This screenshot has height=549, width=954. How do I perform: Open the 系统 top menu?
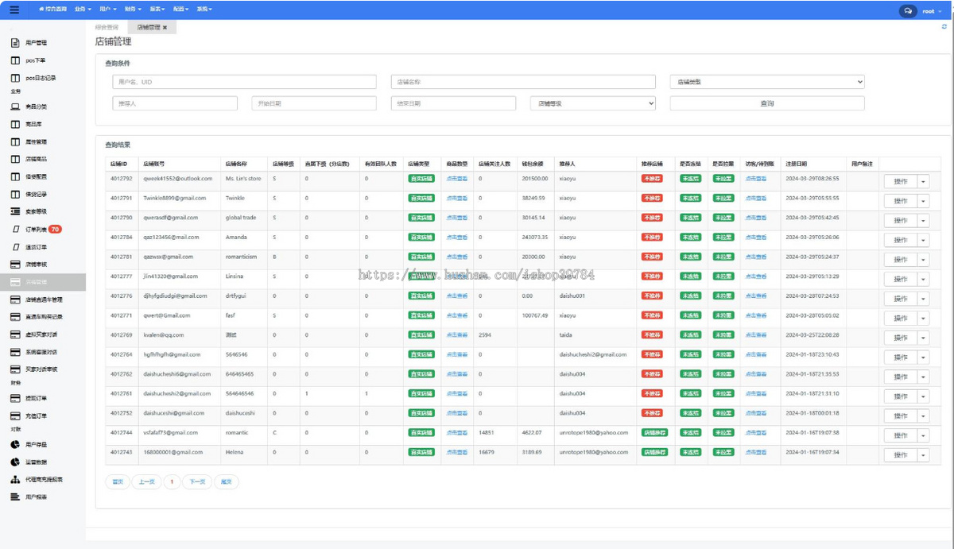click(204, 10)
